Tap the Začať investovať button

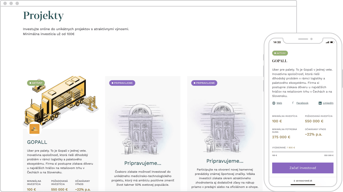click(303, 168)
